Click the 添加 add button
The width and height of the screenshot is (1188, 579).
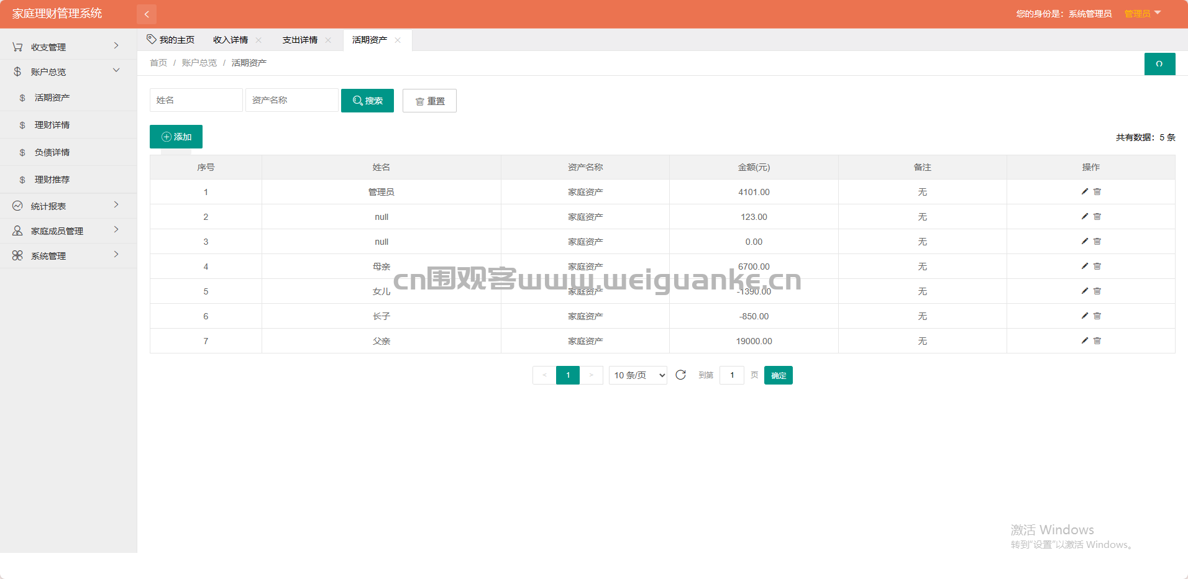click(176, 137)
